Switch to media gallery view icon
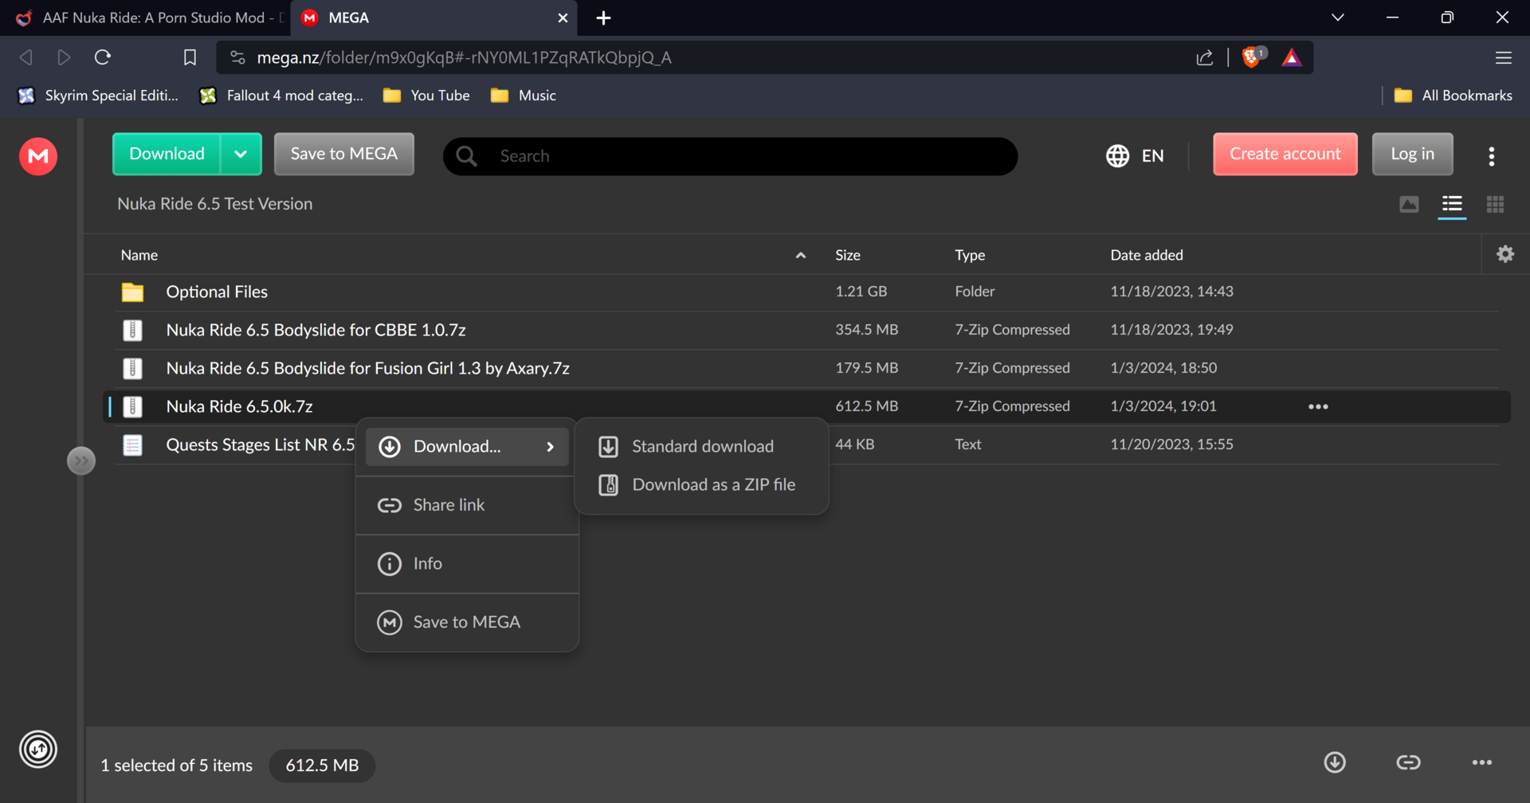The width and height of the screenshot is (1530, 803). coord(1409,205)
